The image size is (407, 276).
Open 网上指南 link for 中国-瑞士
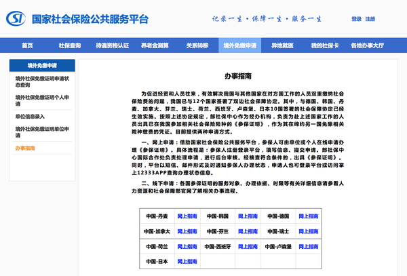pyautogui.click(x=309, y=231)
